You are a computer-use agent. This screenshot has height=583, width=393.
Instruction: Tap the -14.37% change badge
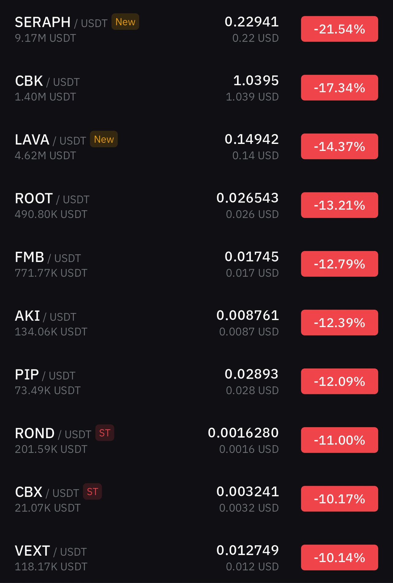coord(339,146)
